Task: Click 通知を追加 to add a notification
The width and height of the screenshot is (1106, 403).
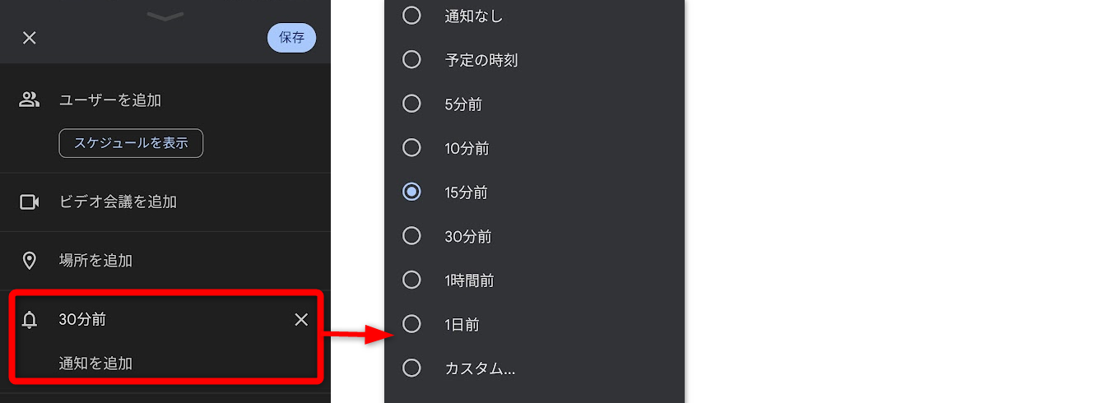Action: coord(95,363)
